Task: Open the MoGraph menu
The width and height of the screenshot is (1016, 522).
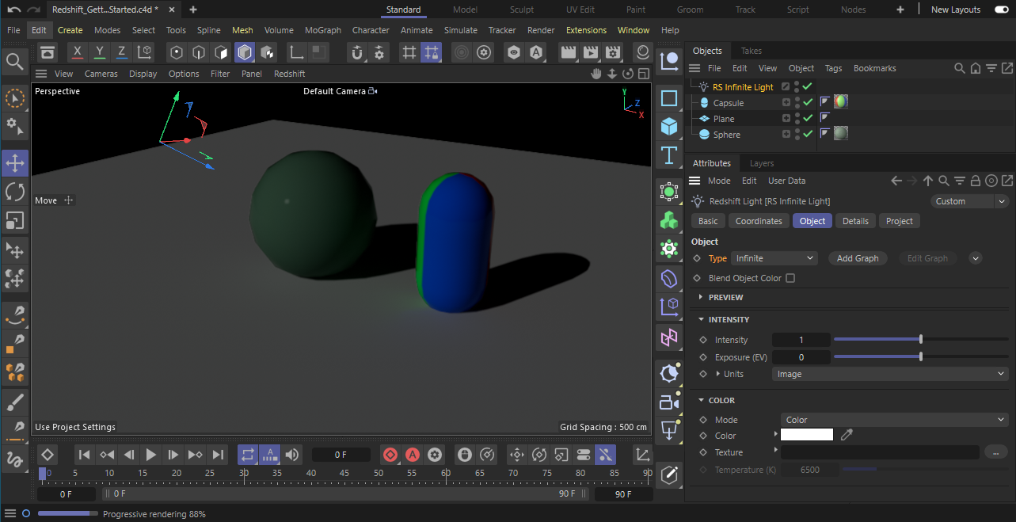Action: (322, 30)
